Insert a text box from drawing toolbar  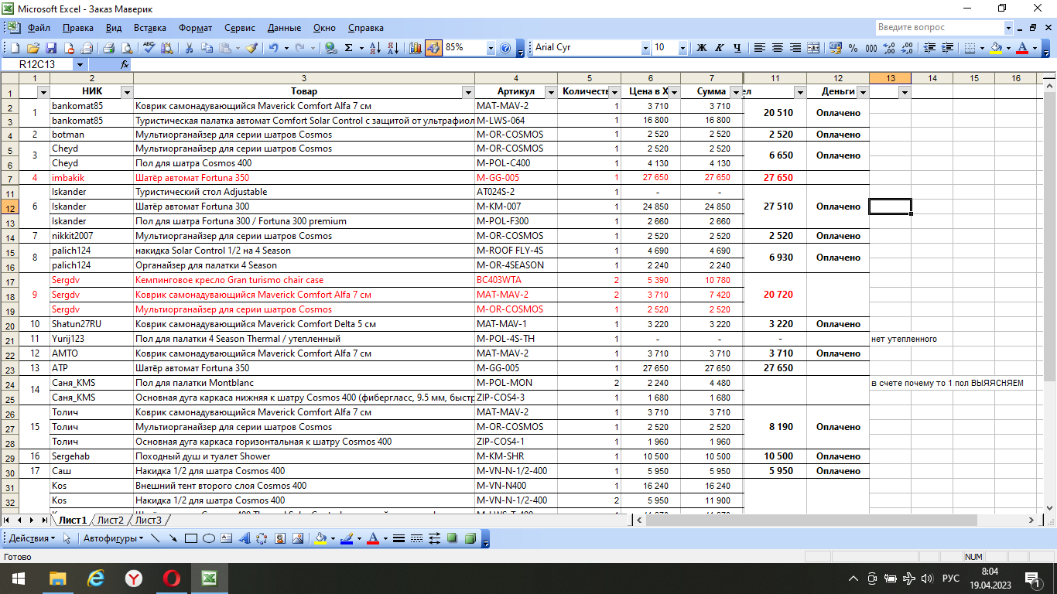pyautogui.click(x=227, y=538)
